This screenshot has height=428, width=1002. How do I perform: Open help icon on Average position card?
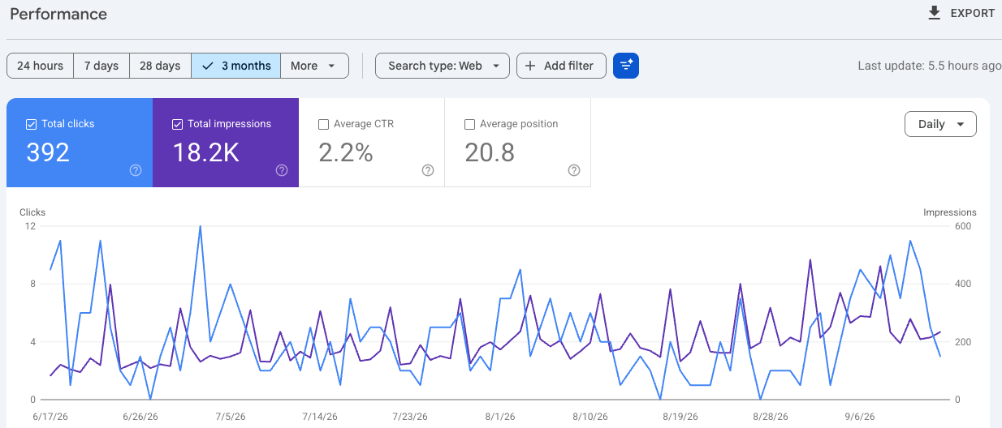(574, 170)
